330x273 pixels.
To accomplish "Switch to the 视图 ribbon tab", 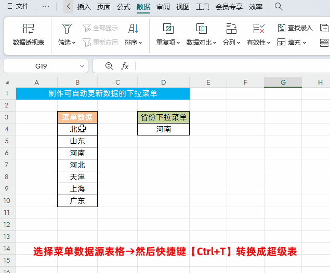I will [183, 7].
